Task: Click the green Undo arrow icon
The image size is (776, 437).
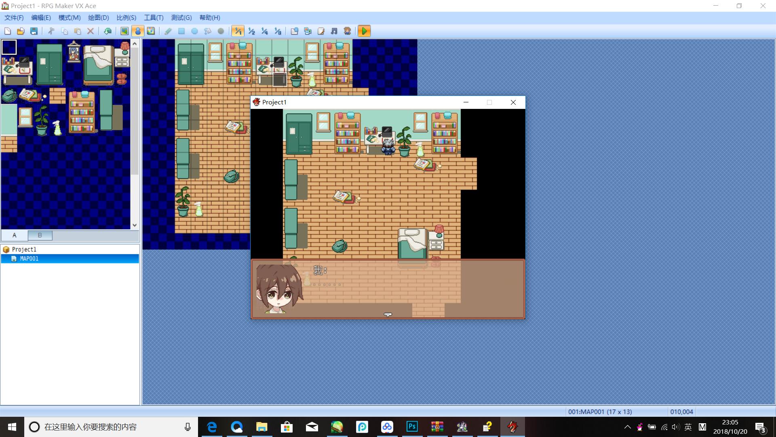Action: [108, 31]
